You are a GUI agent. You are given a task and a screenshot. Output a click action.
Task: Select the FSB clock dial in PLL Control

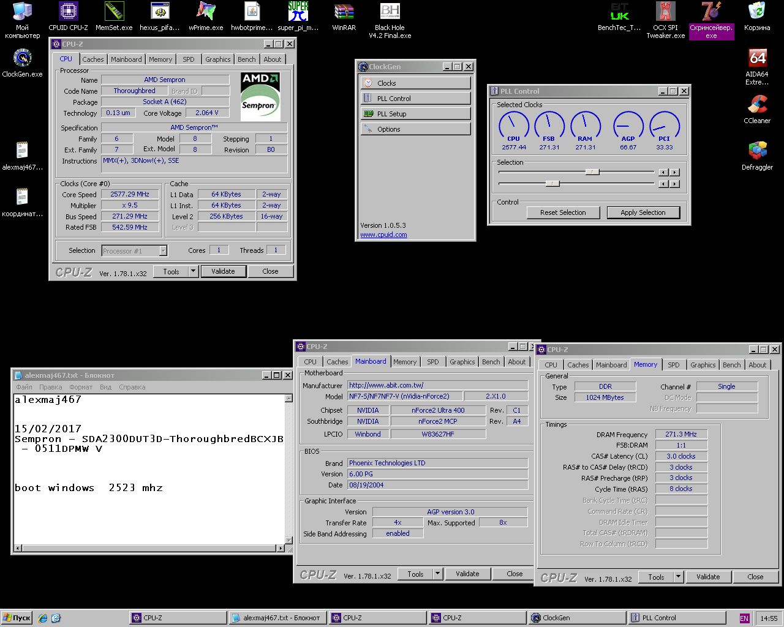(549, 130)
